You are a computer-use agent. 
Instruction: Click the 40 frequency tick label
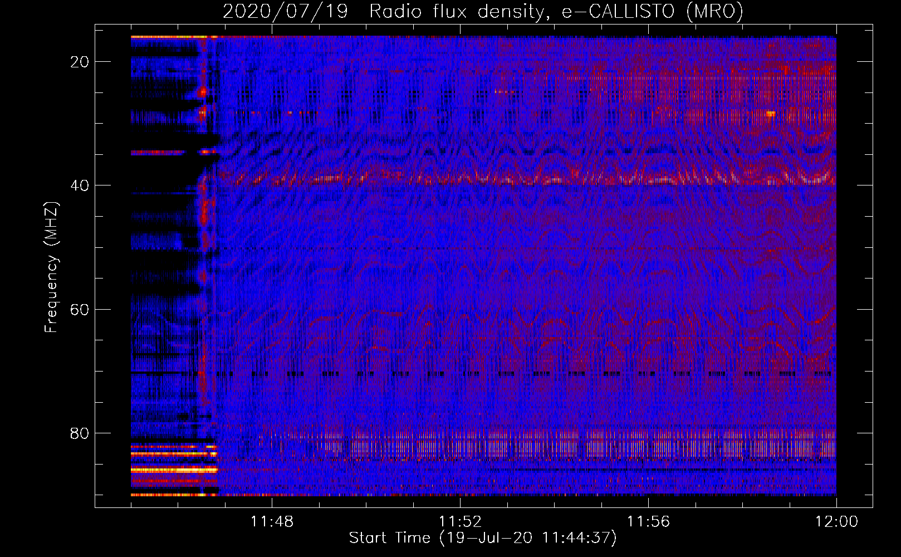80,185
